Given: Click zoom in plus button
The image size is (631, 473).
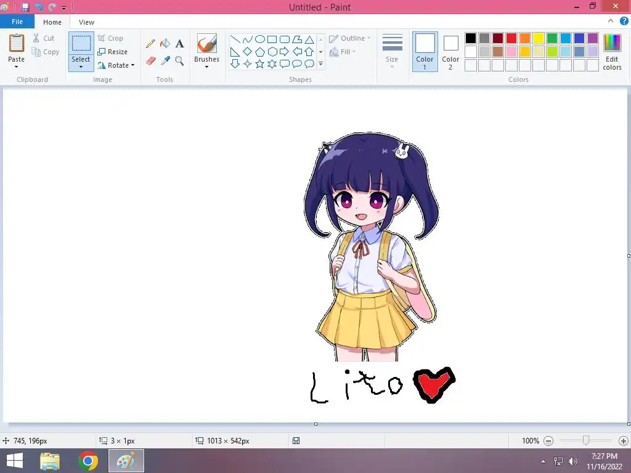Looking at the screenshot, I should coord(624,441).
